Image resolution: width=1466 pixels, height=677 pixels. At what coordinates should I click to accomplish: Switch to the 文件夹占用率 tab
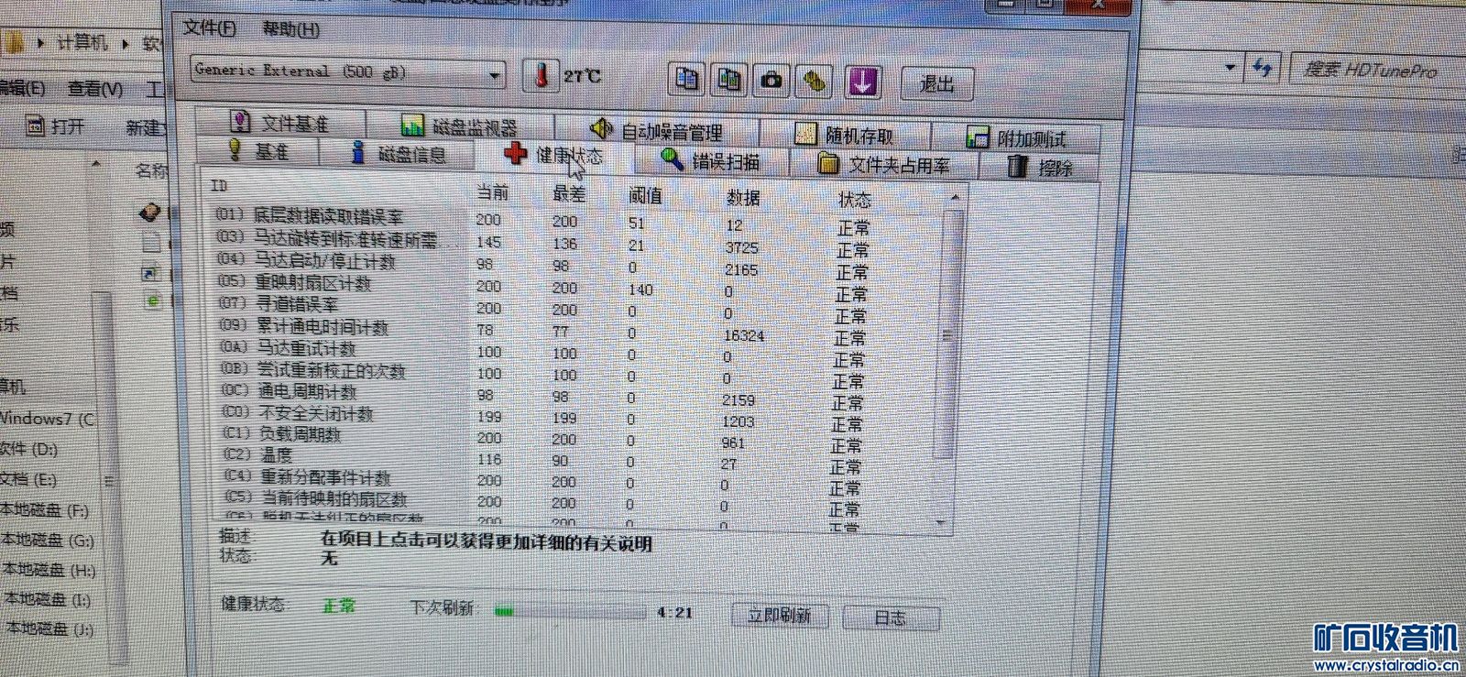tap(884, 164)
